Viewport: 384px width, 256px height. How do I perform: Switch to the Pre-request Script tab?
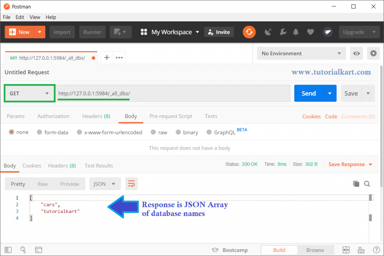(x=171, y=116)
